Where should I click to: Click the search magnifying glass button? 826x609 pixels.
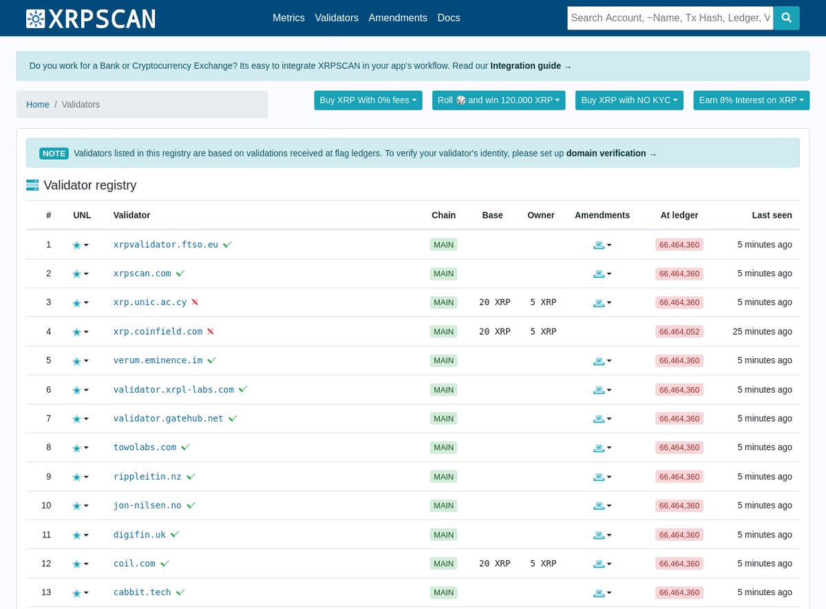(786, 18)
